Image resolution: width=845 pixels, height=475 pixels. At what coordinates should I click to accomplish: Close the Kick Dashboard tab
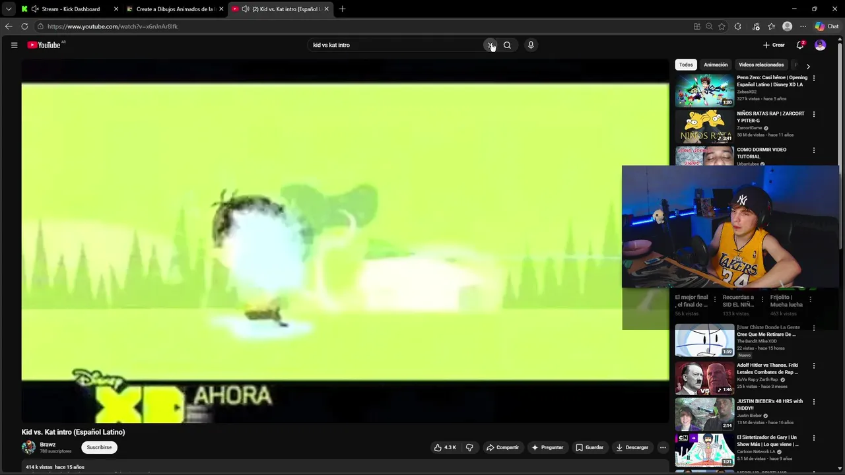(116, 9)
